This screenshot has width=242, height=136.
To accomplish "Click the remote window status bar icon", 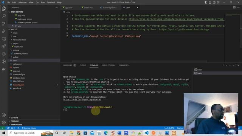I will [x=3, y=128].
